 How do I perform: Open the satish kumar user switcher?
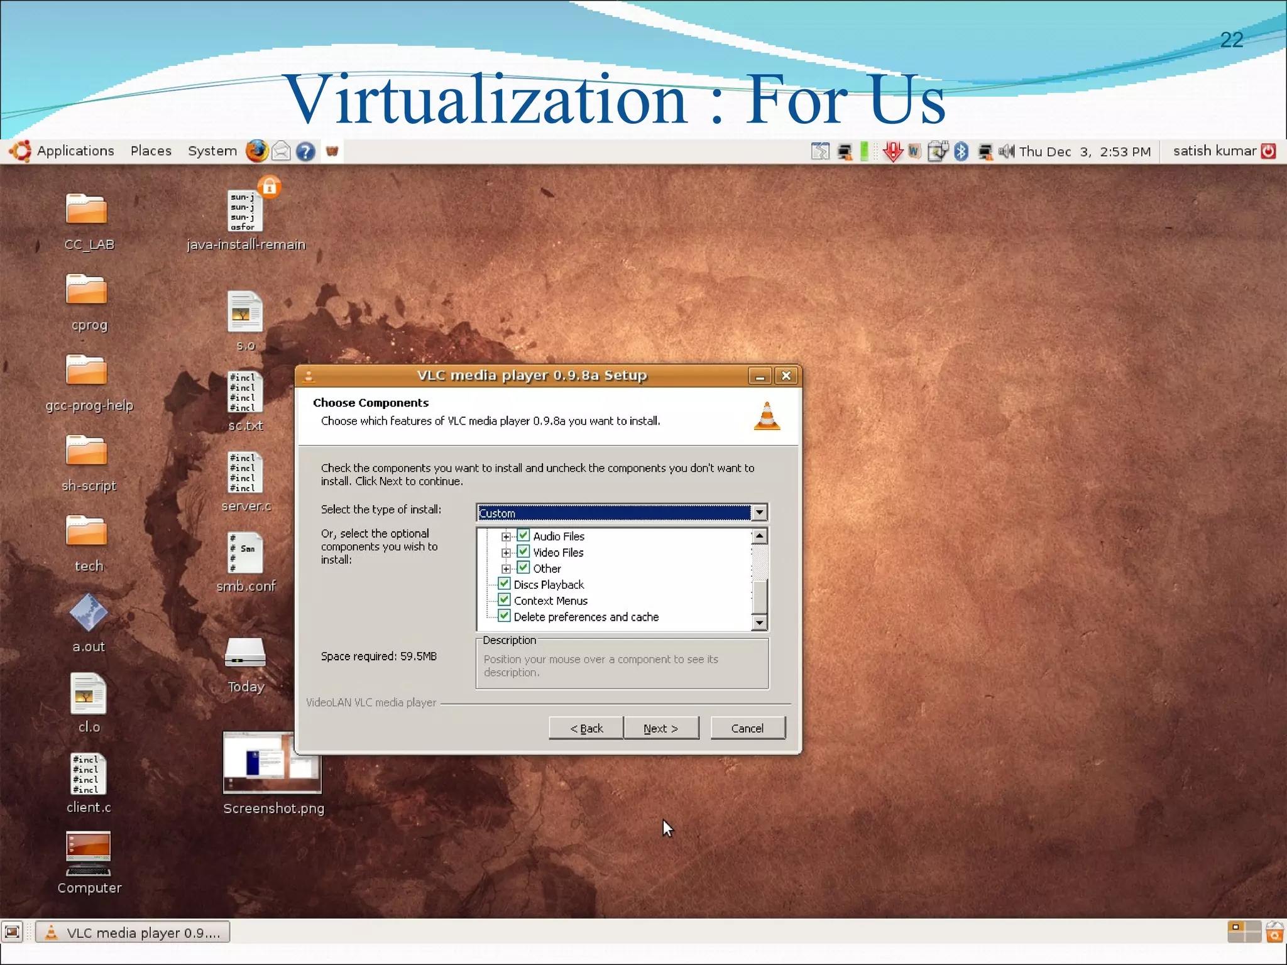(x=1214, y=151)
